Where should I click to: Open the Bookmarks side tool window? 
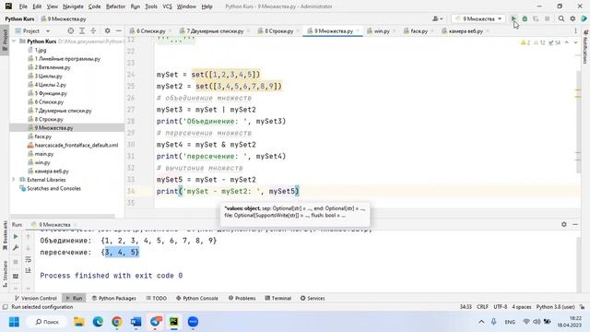pos(5,235)
